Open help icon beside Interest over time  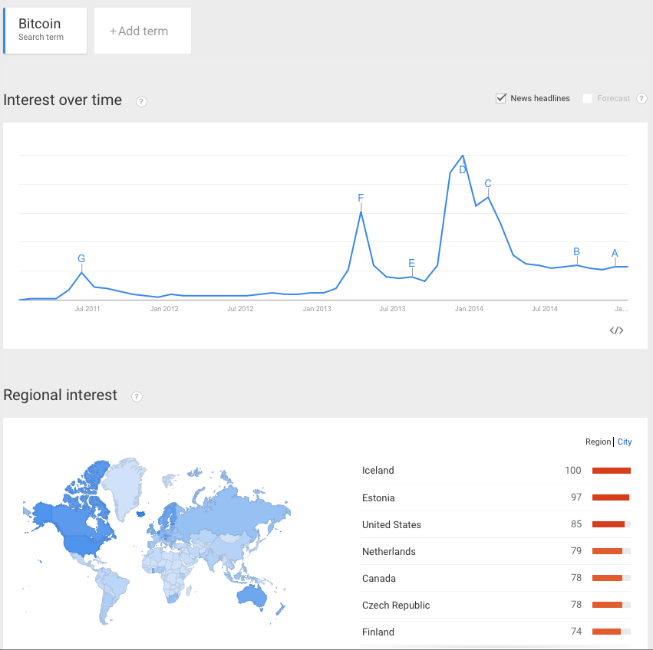(x=141, y=101)
